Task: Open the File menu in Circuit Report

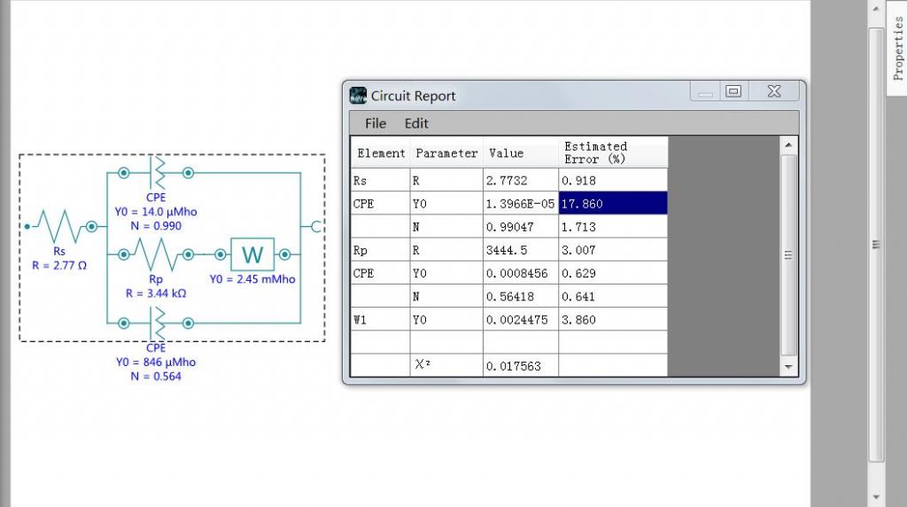Action: [x=376, y=123]
